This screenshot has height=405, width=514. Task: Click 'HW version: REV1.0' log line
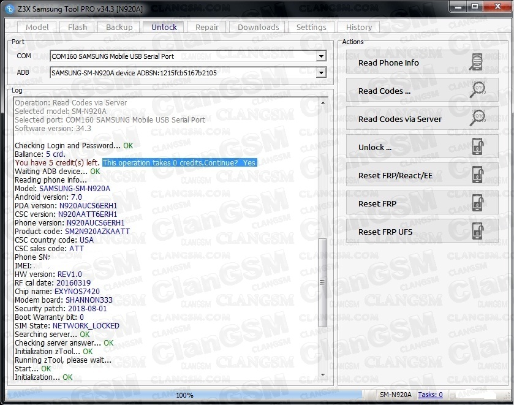48,274
